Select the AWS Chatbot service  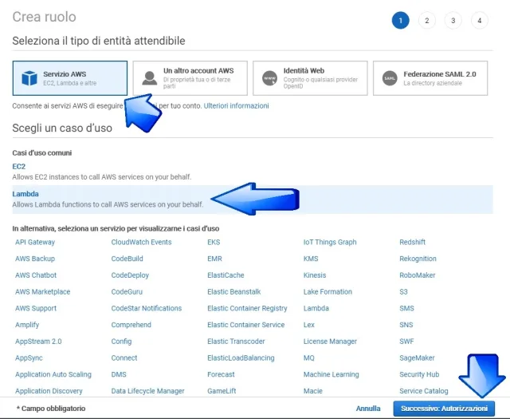36,275
